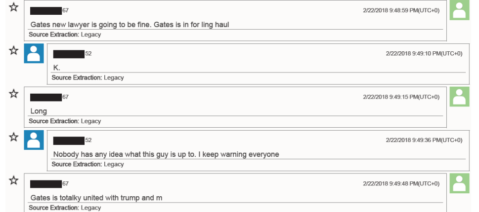Star the 'K.' message
Screen dimensions: 479x212
(x=13, y=50)
